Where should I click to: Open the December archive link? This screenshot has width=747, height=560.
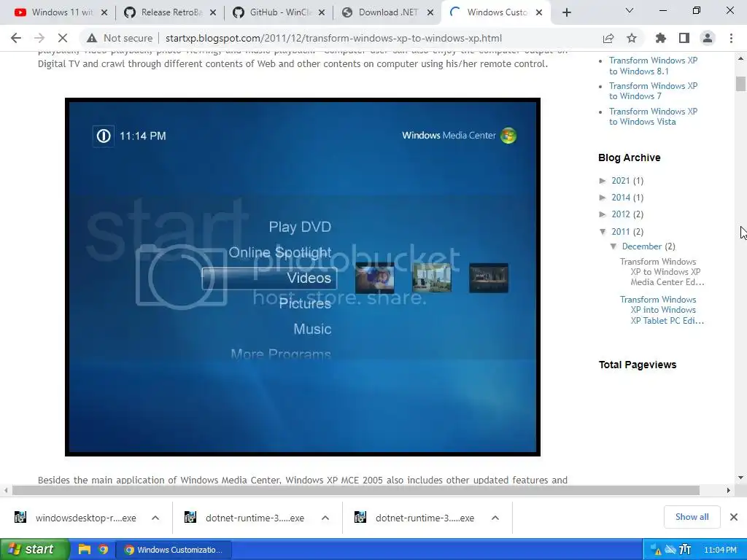(x=641, y=246)
